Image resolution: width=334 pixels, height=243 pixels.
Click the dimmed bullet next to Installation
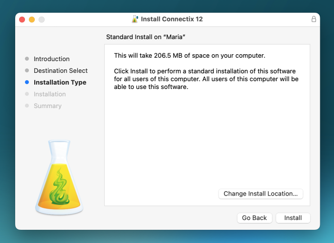(x=27, y=94)
